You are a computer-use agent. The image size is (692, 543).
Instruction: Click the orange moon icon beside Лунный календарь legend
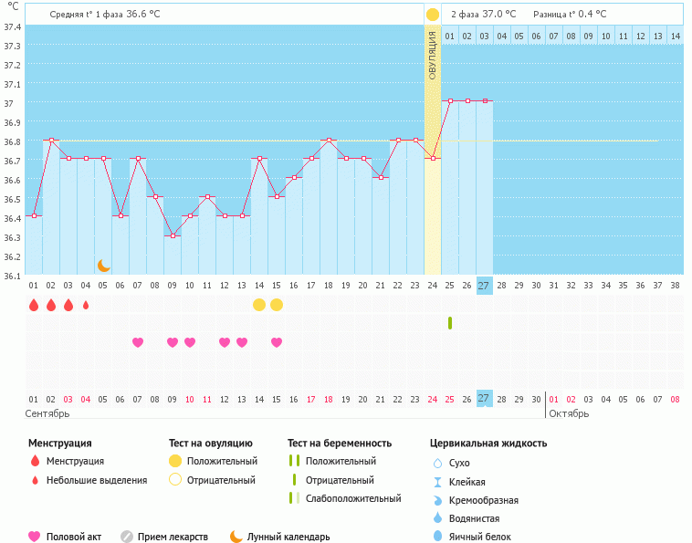[x=236, y=537]
